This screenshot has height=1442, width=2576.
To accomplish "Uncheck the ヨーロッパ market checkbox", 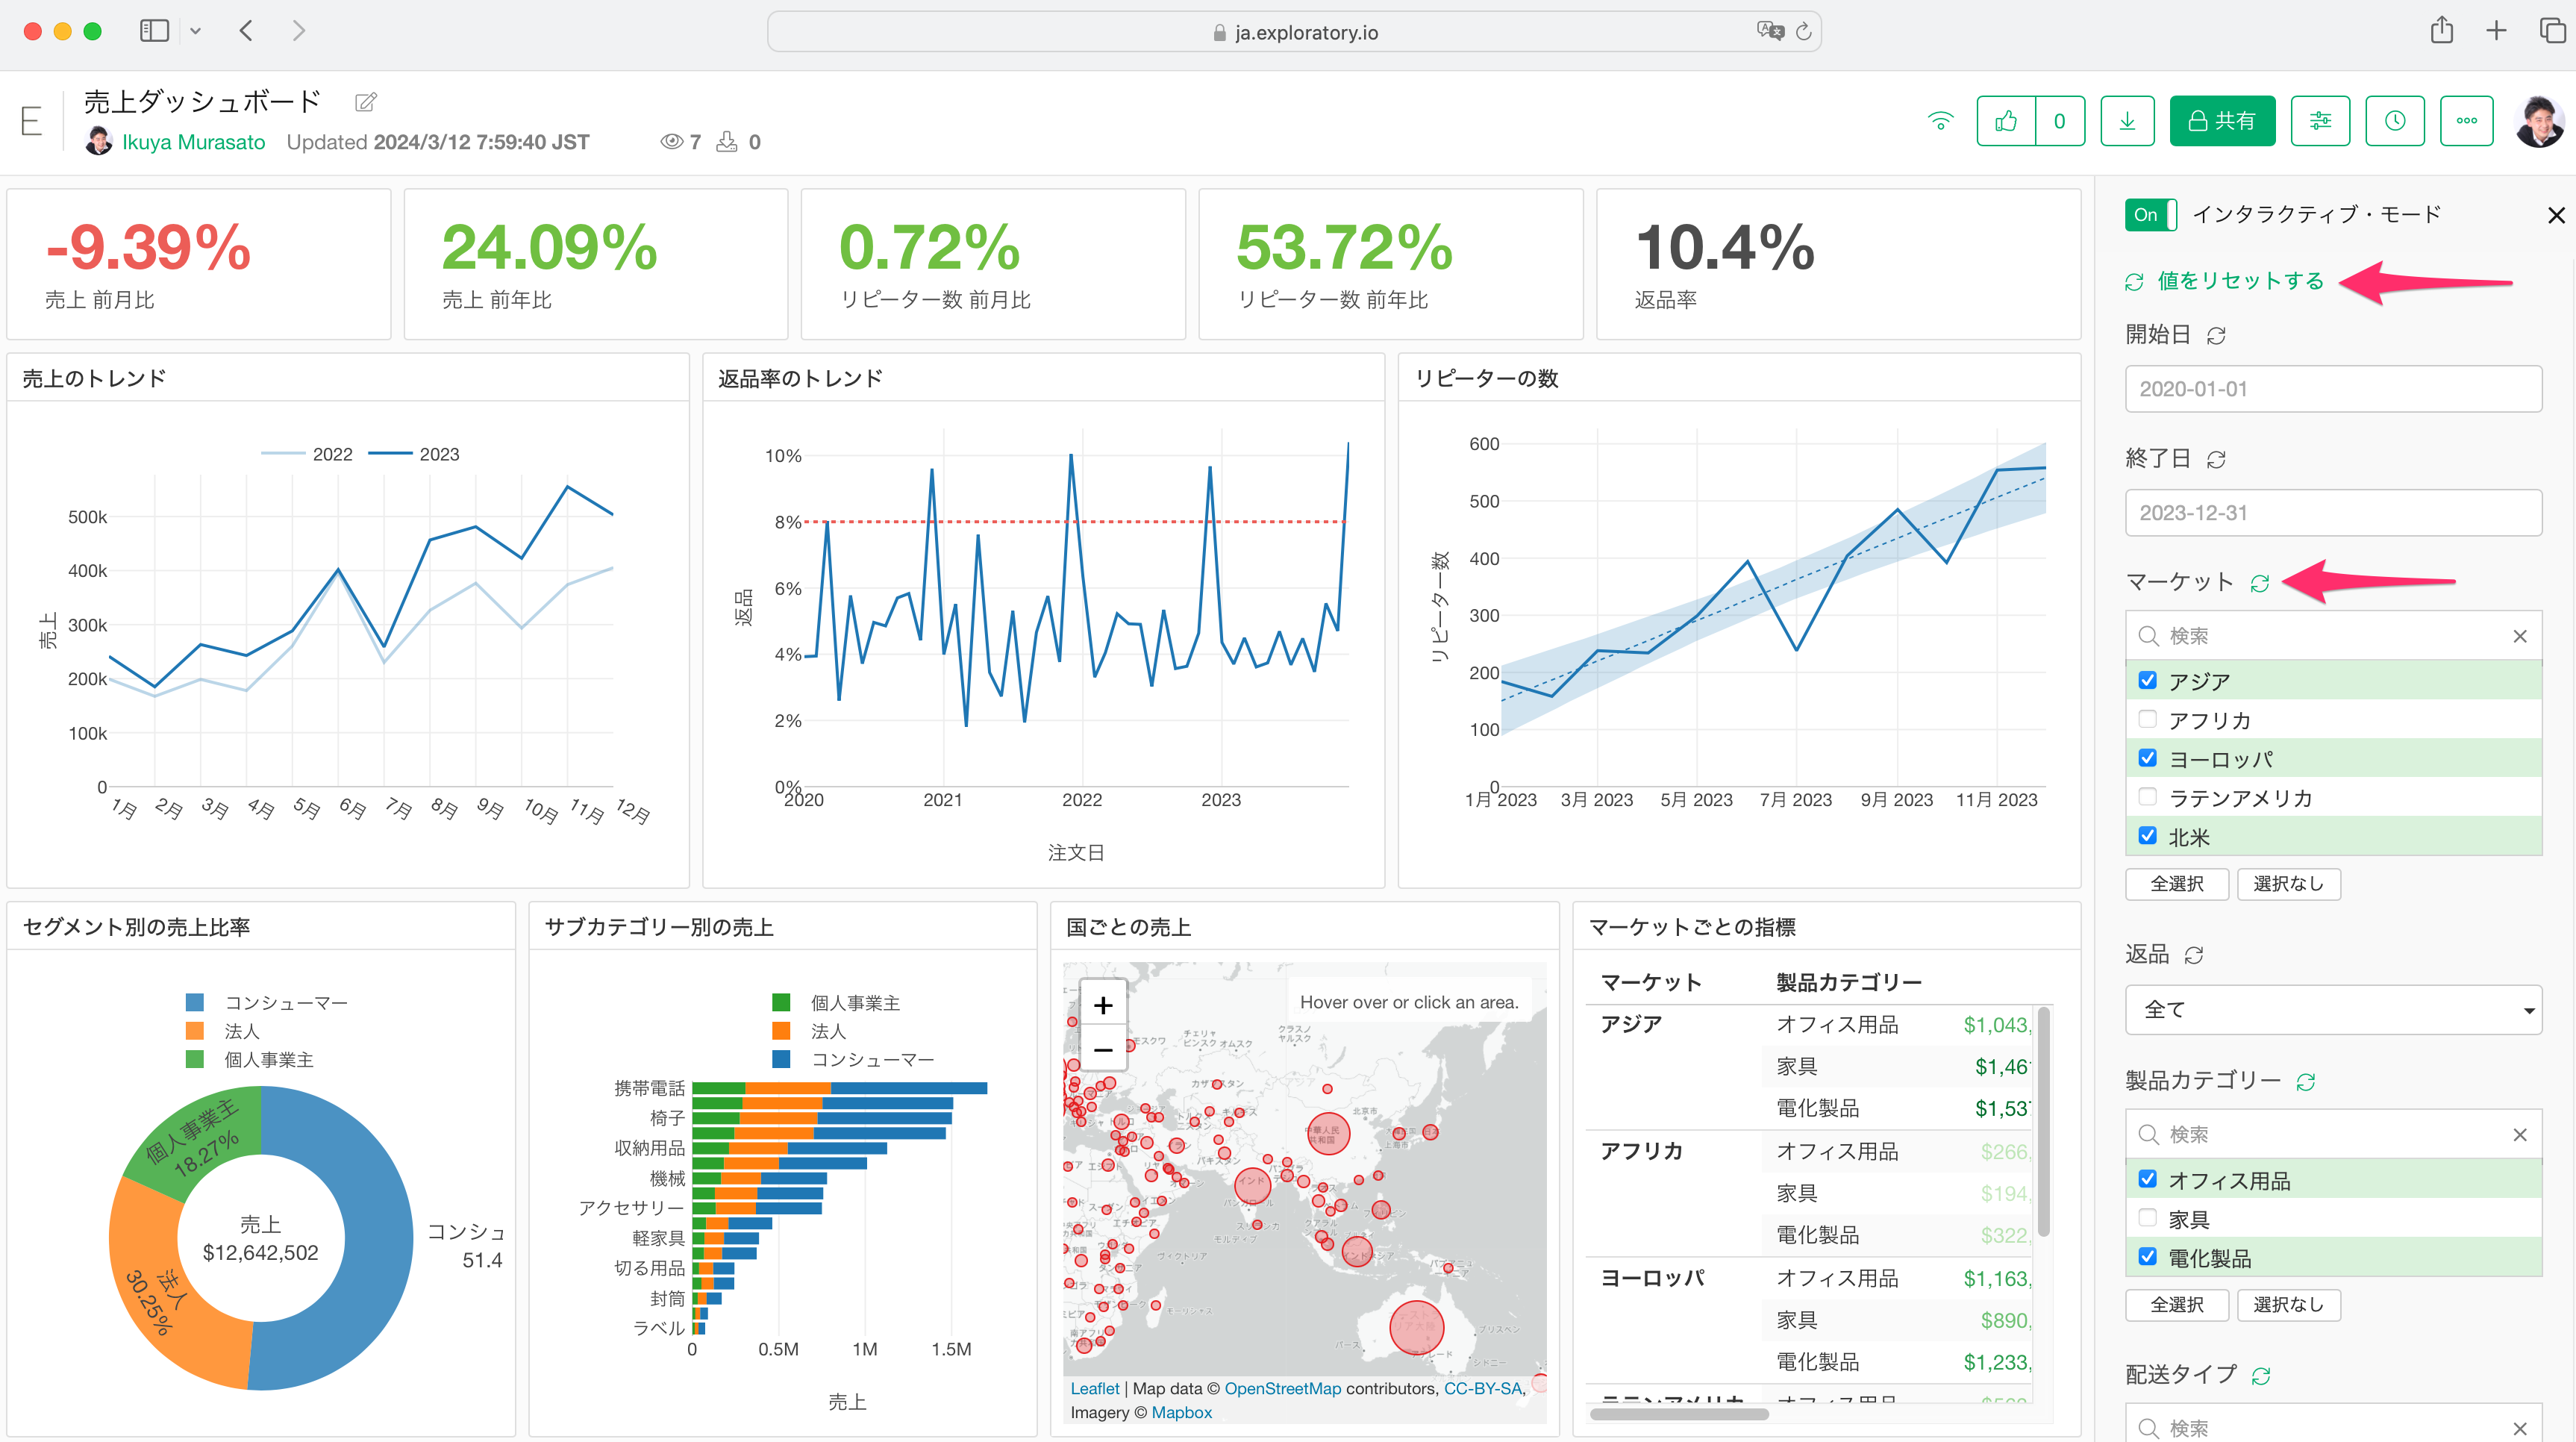I will [2146, 758].
